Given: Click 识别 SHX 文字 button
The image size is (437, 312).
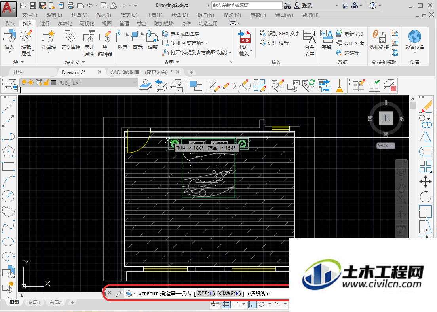Looking at the screenshot, I should [x=279, y=34].
